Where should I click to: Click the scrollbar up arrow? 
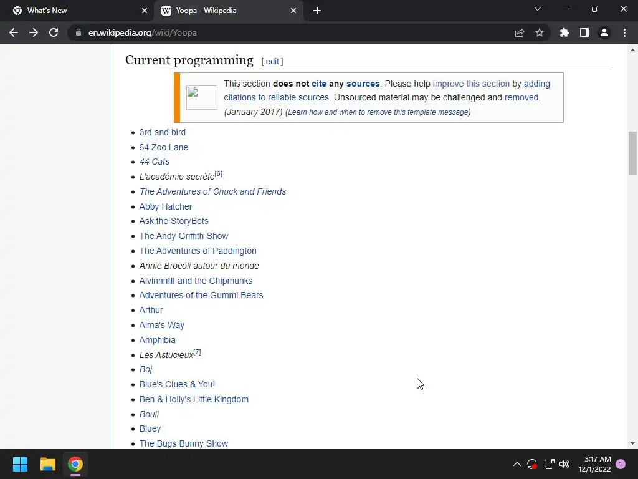pos(632,50)
